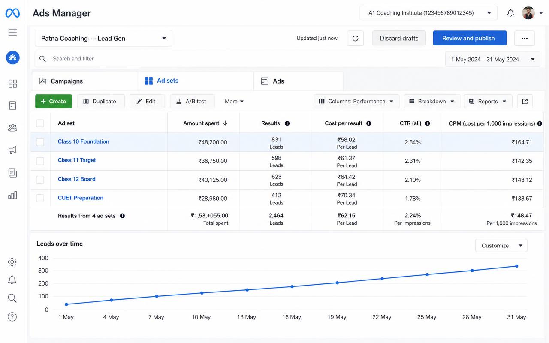Click the A/B test button
The height and width of the screenshot is (343, 549).
pyautogui.click(x=193, y=102)
